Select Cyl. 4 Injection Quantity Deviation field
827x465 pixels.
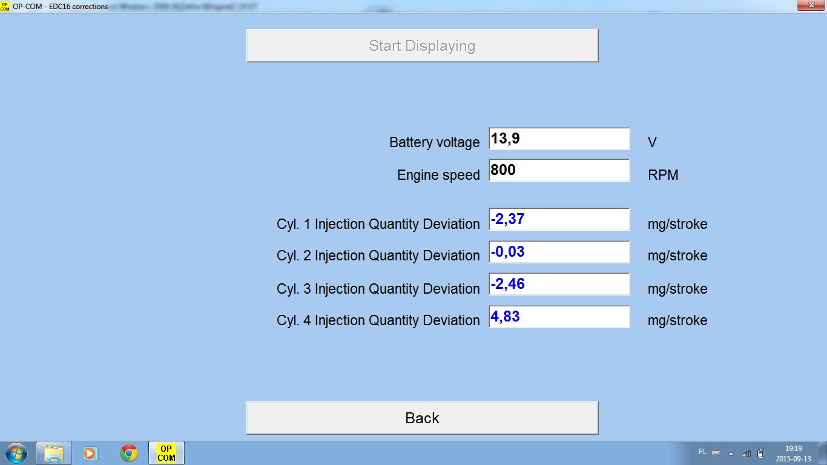point(559,317)
